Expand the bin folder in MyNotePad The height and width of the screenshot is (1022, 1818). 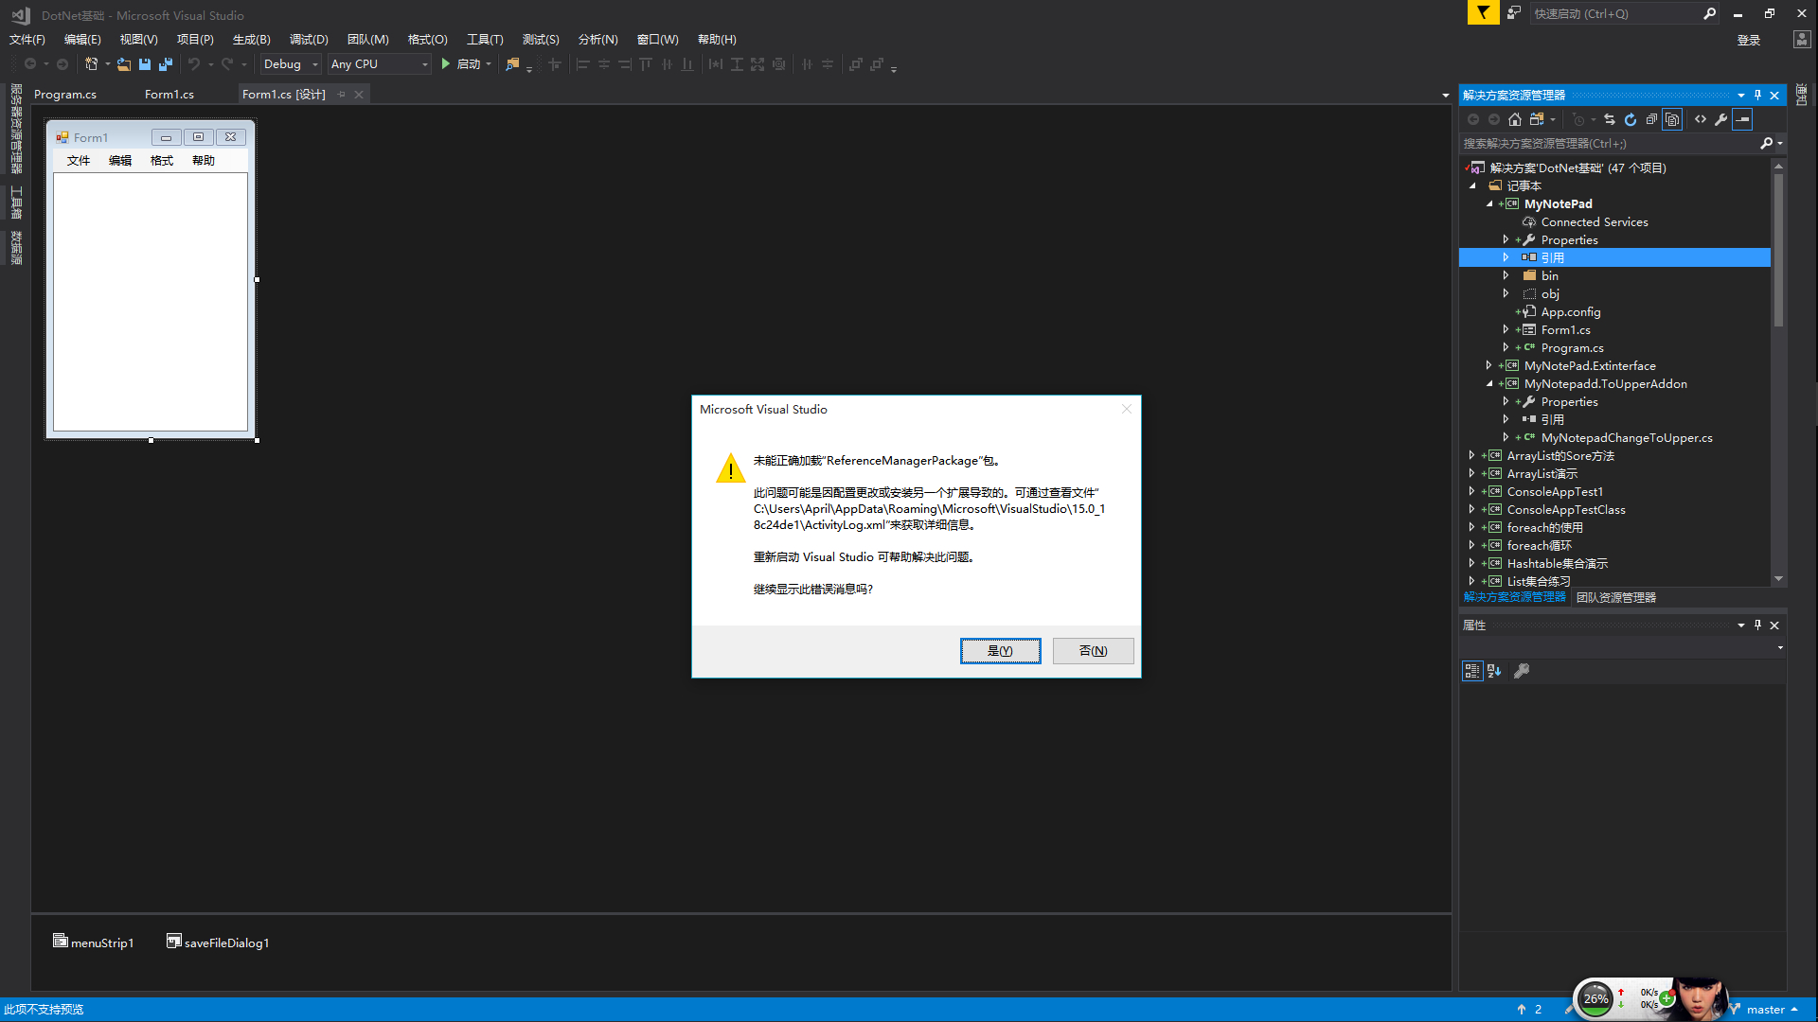(x=1506, y=275)
